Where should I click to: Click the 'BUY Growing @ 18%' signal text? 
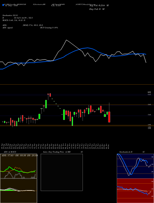tap(49, 28)
